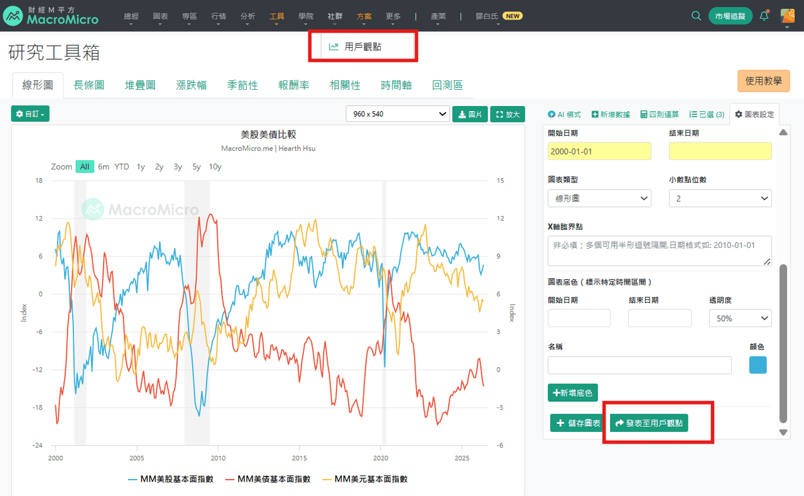Open the 圖表類型 dropdown

point(599,198)
